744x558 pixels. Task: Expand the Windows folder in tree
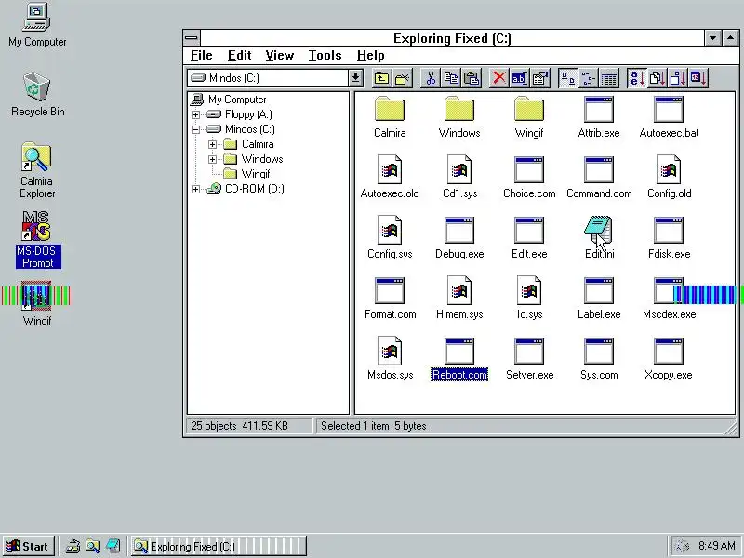(212, 159)
